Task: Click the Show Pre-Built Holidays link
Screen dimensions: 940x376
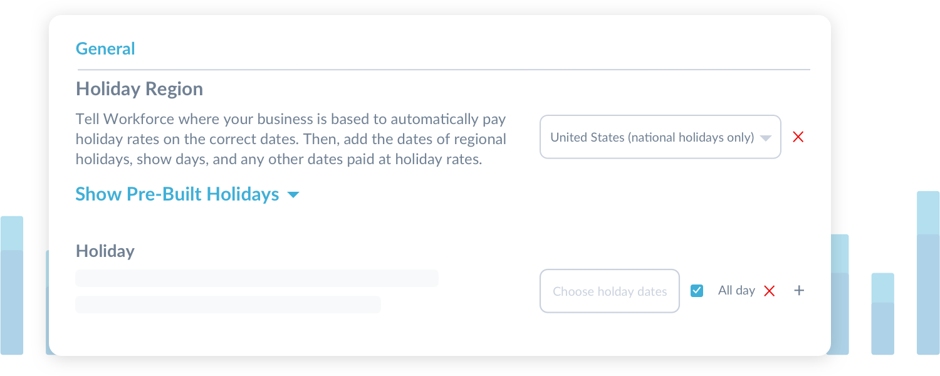Action: click(x=177, y=194)
